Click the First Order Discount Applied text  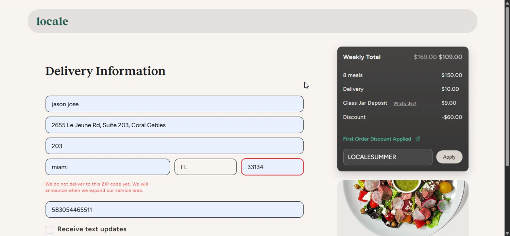pos(377,139)
